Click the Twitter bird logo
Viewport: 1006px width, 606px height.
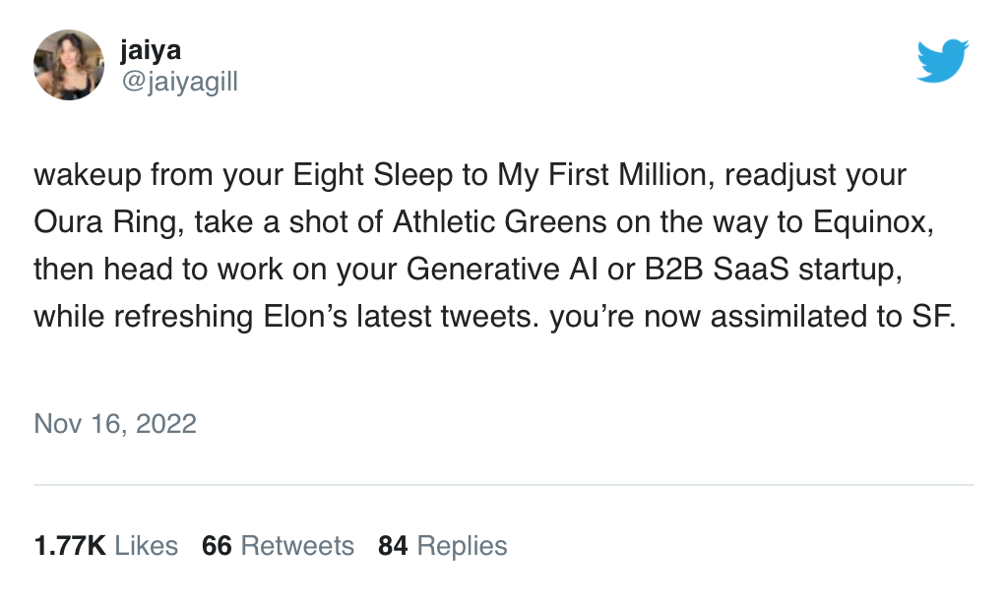pyautogui.click(x=942, y=61)
